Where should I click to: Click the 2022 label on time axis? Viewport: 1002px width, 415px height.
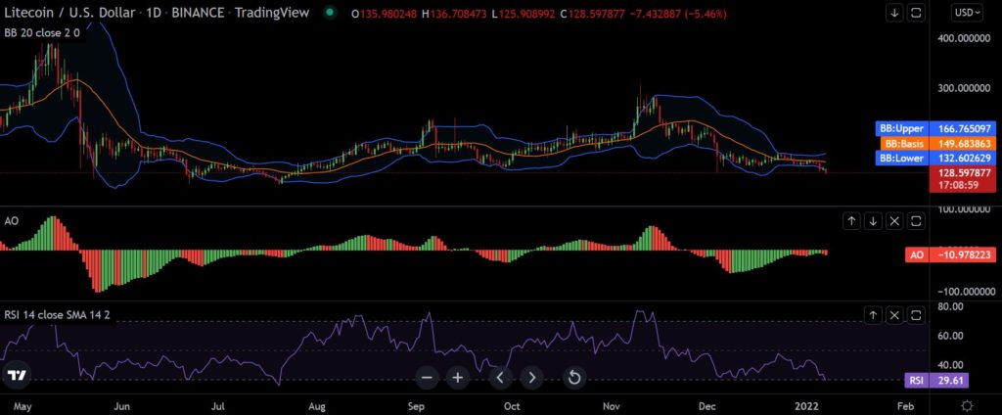[804, 406]
